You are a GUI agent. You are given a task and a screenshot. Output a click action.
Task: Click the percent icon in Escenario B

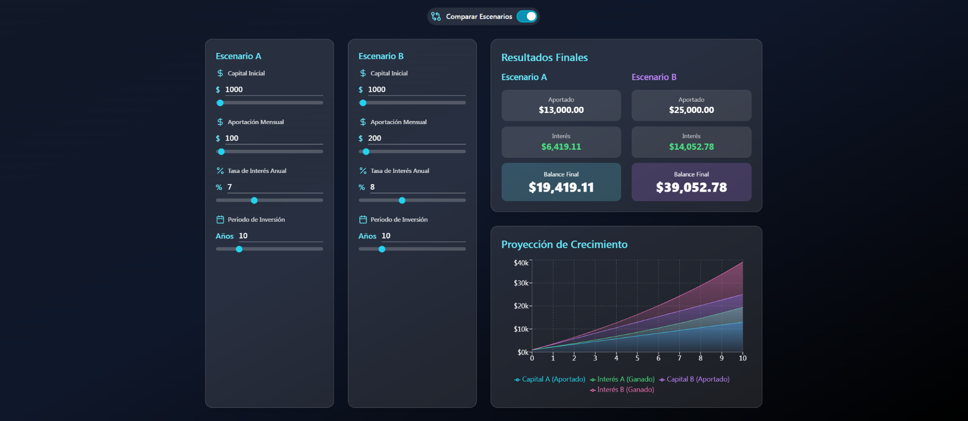pos(363,171)
